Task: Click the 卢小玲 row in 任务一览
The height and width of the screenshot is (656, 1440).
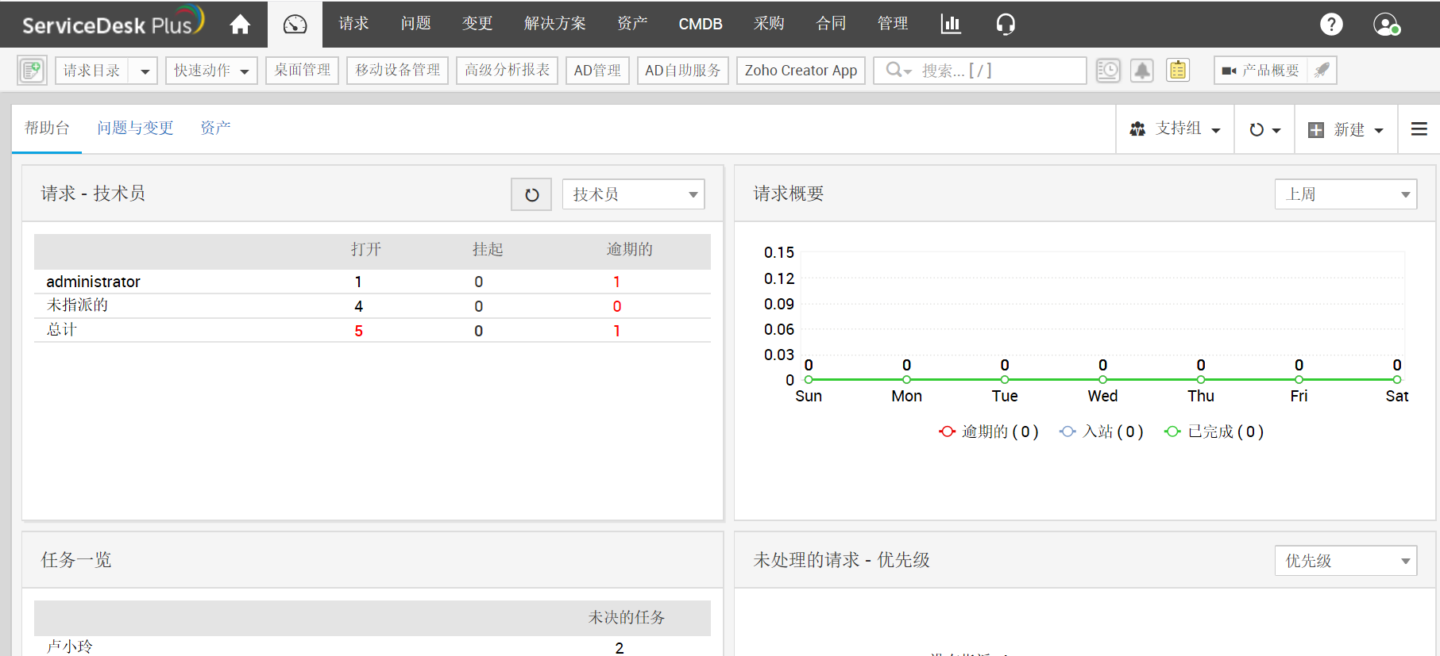Action: pos(372,646)
